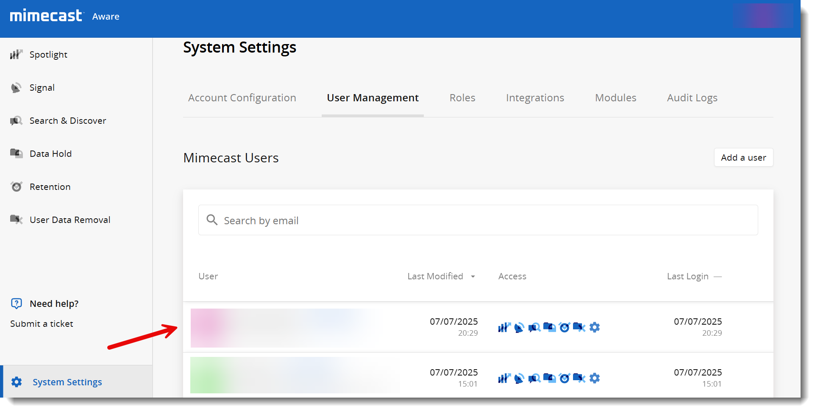The image size is (815, 412).
Task: Click the System Settings gear icon
Action: [x=17, y=382]
